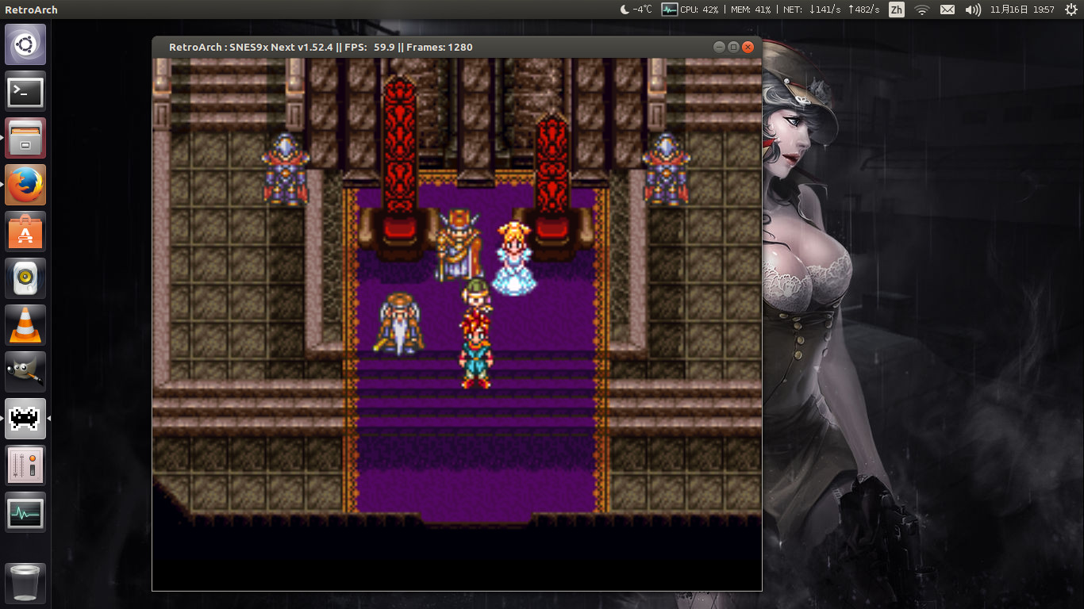Open the Ubuntu Dash launcher
The width and height of the screenshot is (1084, 609).
coord(25,44)
